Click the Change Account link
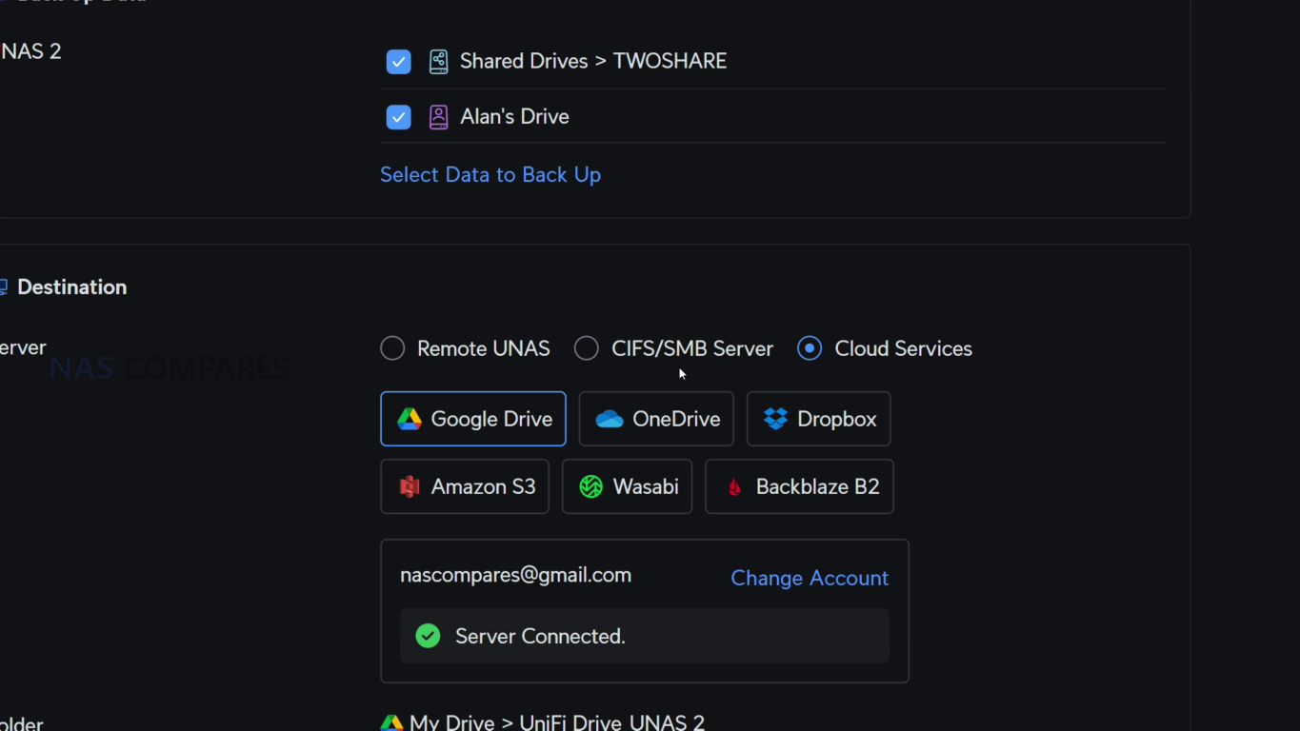The height and width of the screenshot is (731, 1300). pyautogui.click(x=810, y=578)
